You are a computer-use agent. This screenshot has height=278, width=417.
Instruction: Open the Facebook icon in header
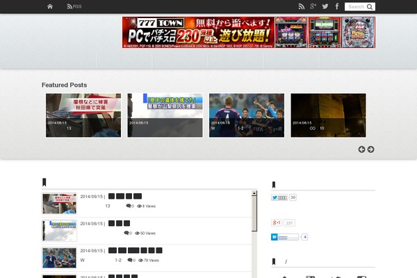[336, 6]
